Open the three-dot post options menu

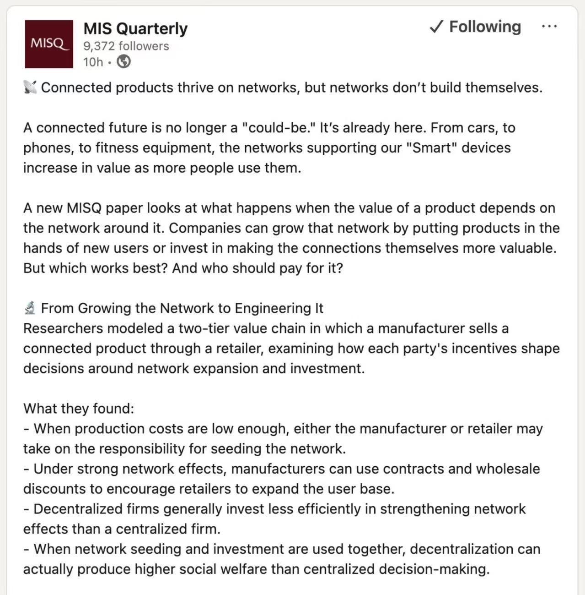549,27
